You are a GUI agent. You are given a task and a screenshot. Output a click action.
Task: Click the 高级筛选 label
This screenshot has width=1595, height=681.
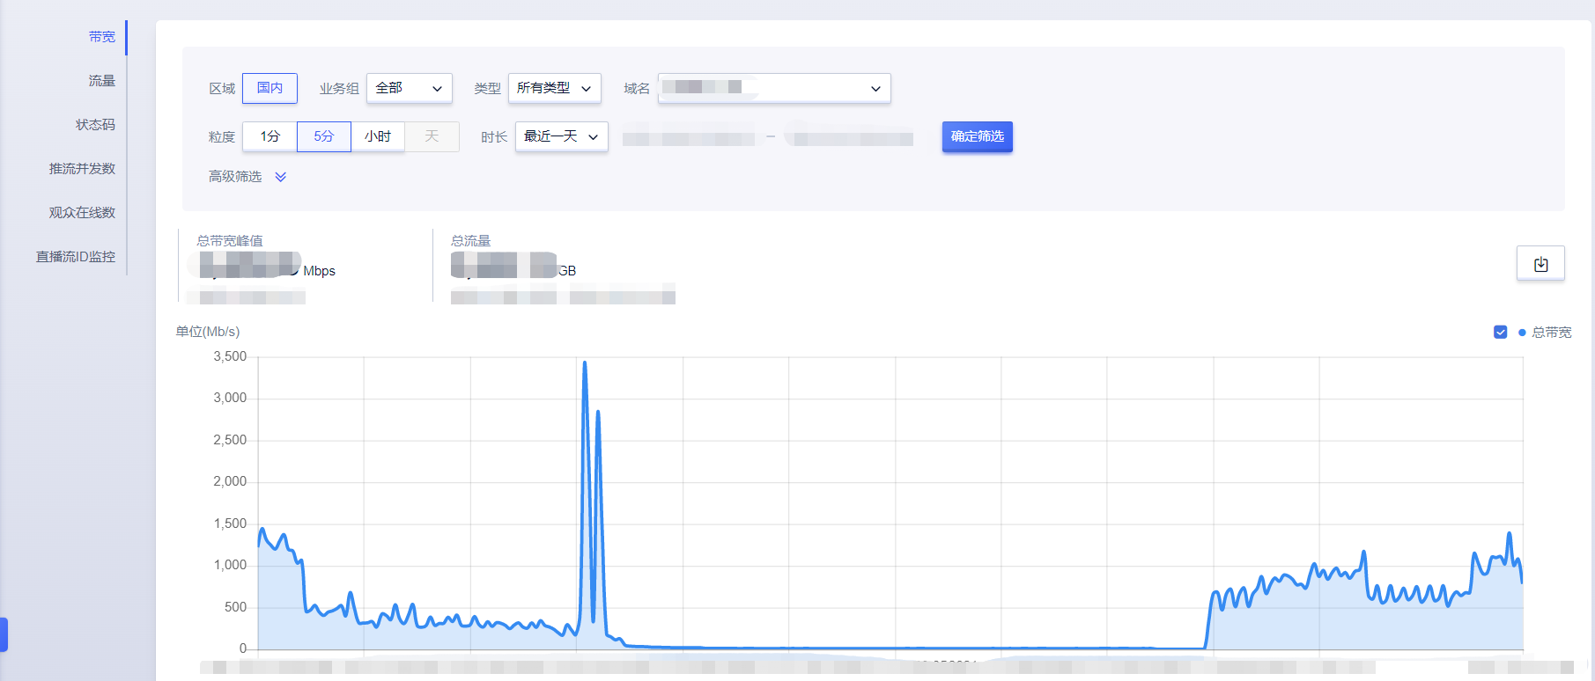pyautogui.click(x=235, y=177)
